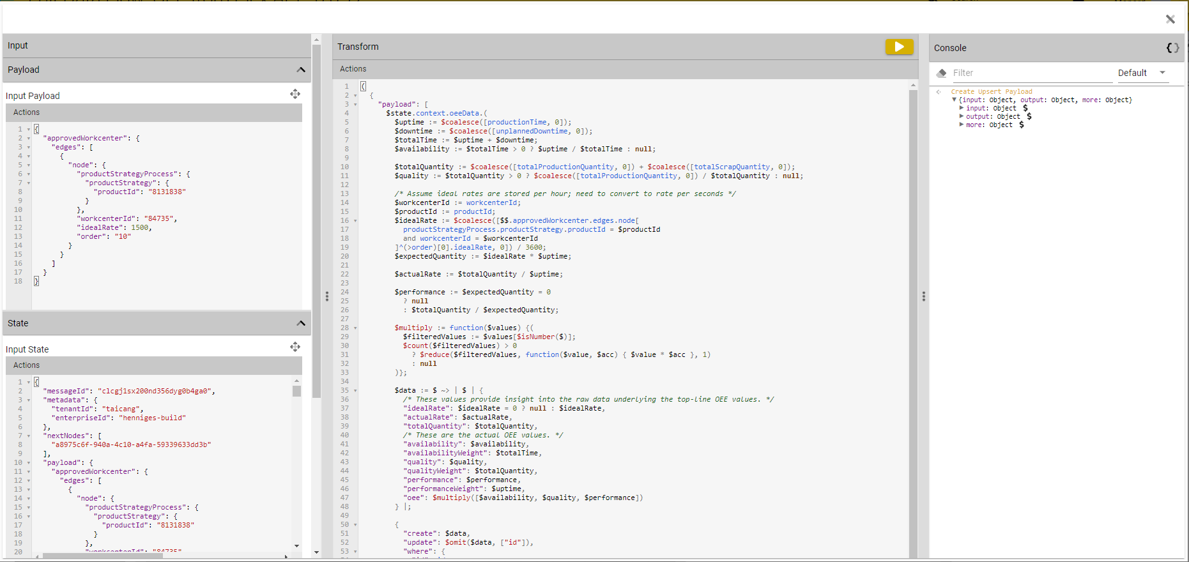
Task: Toggle console JSON braces view
Action: pyautogui.click(x=1172, y=48)
